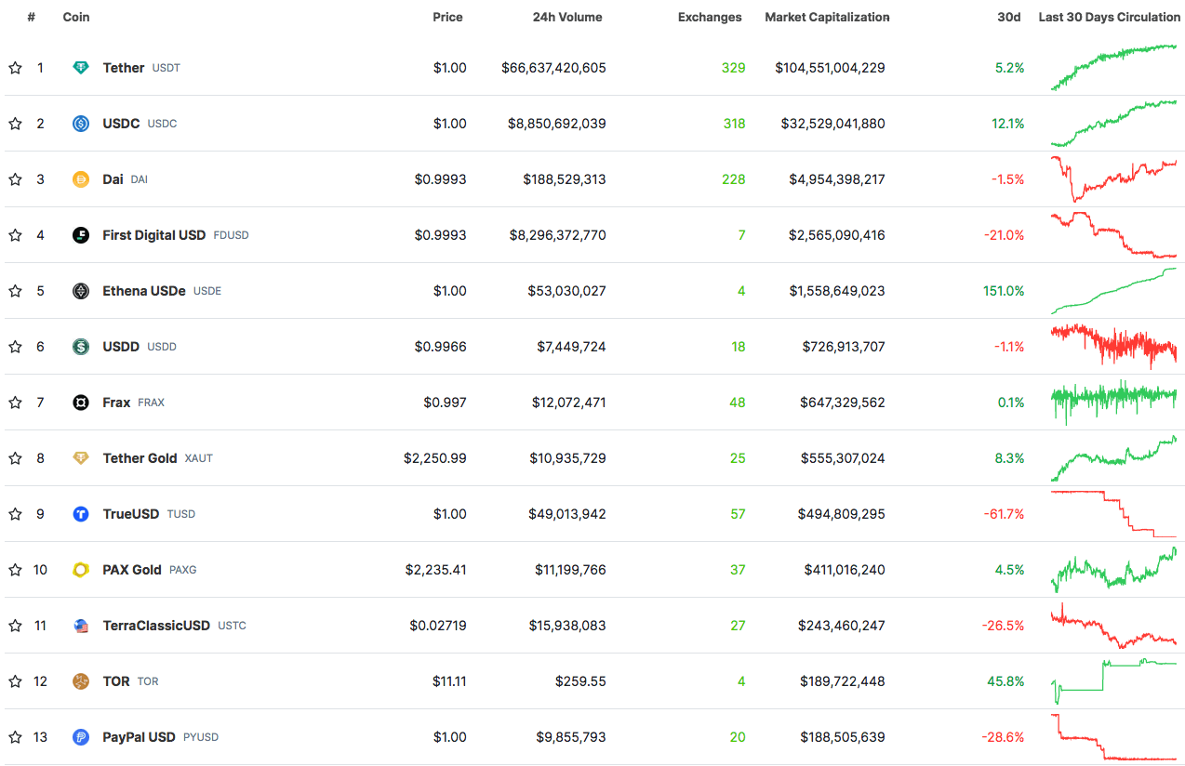Click the First Digital USD logo icon

pyautogui.click(x=81, y=235)
